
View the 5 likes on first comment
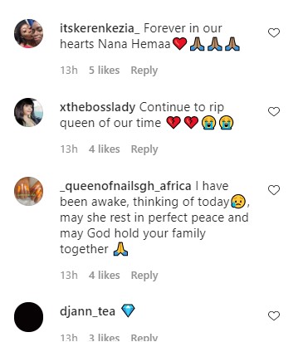(104, 71)
